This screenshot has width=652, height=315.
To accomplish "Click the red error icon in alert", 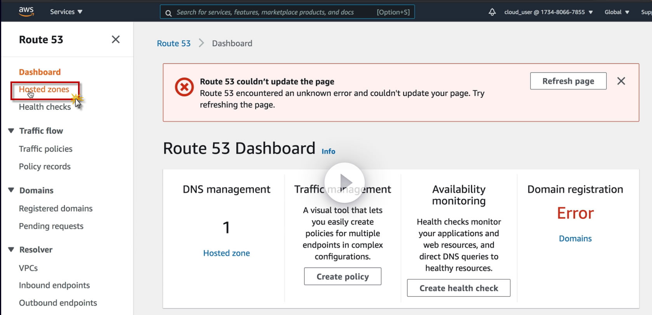I will 184,87.
